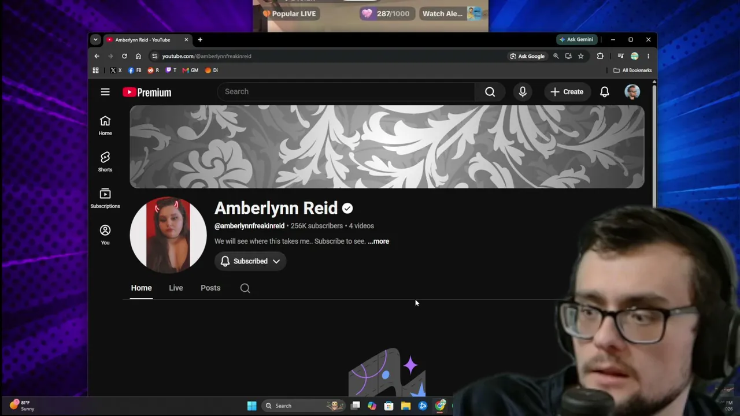Close the Amberlynn Reid YouTube tab

point(186,40)
